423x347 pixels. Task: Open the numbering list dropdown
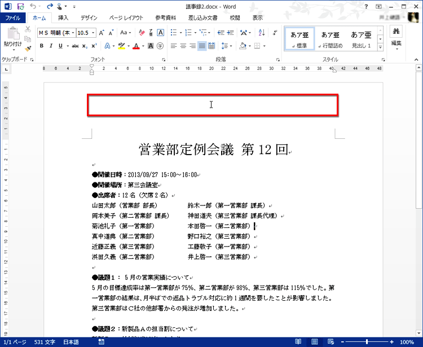point(195,33)
